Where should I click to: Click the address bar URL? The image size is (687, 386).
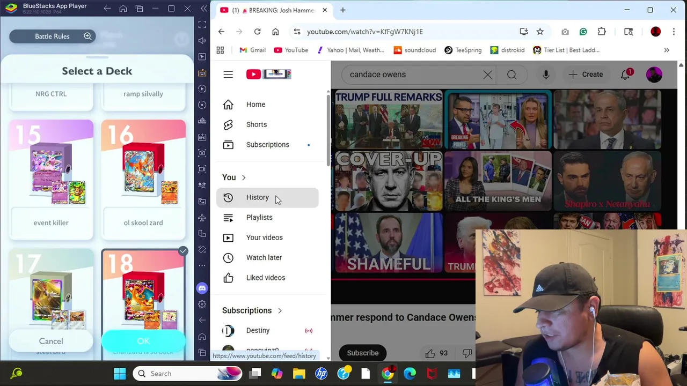coord(365,32)
